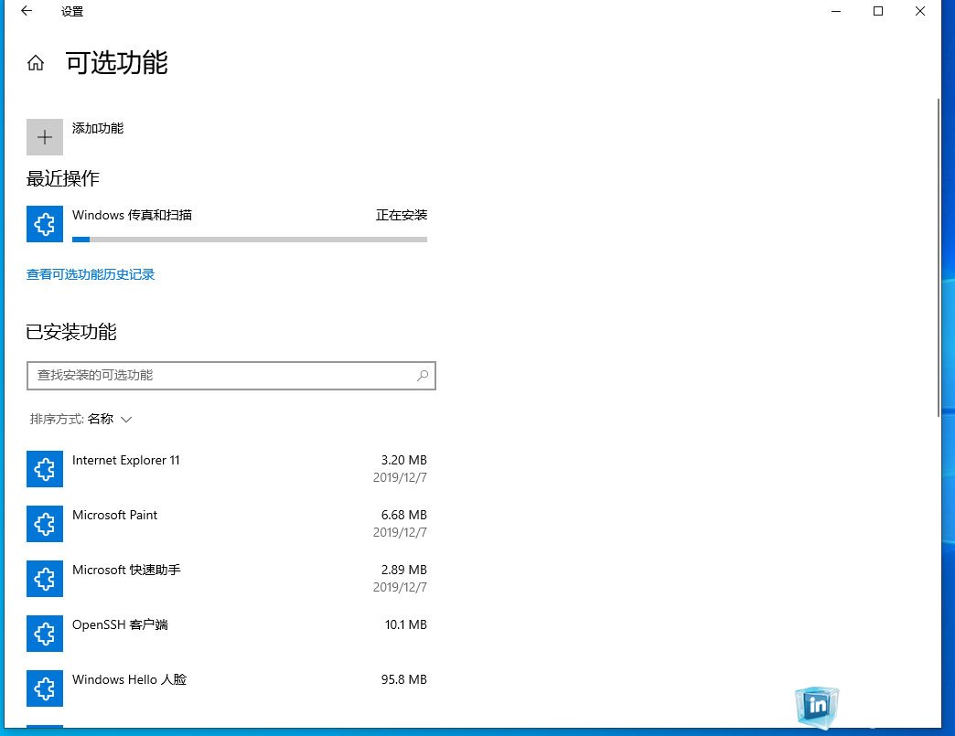This screenshot has width=955, height=736.
Task: Click the 95.8 MB size value
Action: pyautogui.click(x=403, y=679)
